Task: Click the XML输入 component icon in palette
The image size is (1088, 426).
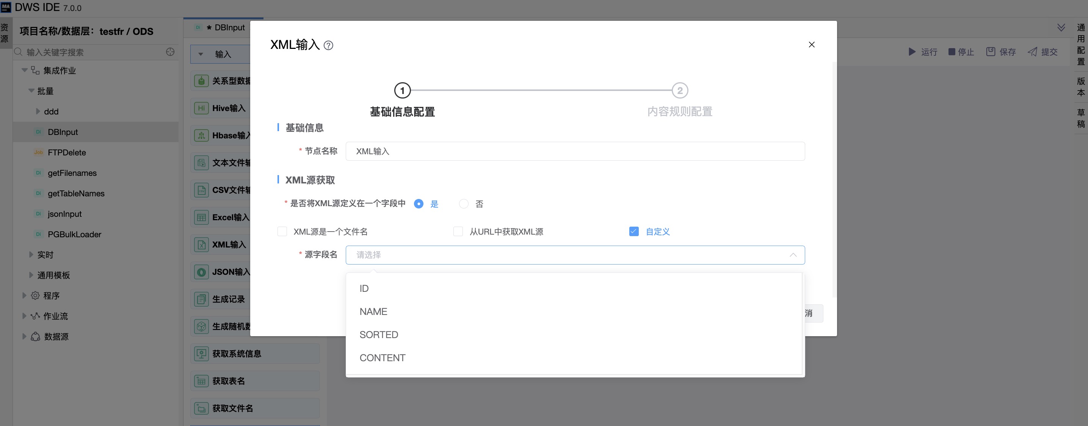Action: pyautogui.click(x=201, y=244)
